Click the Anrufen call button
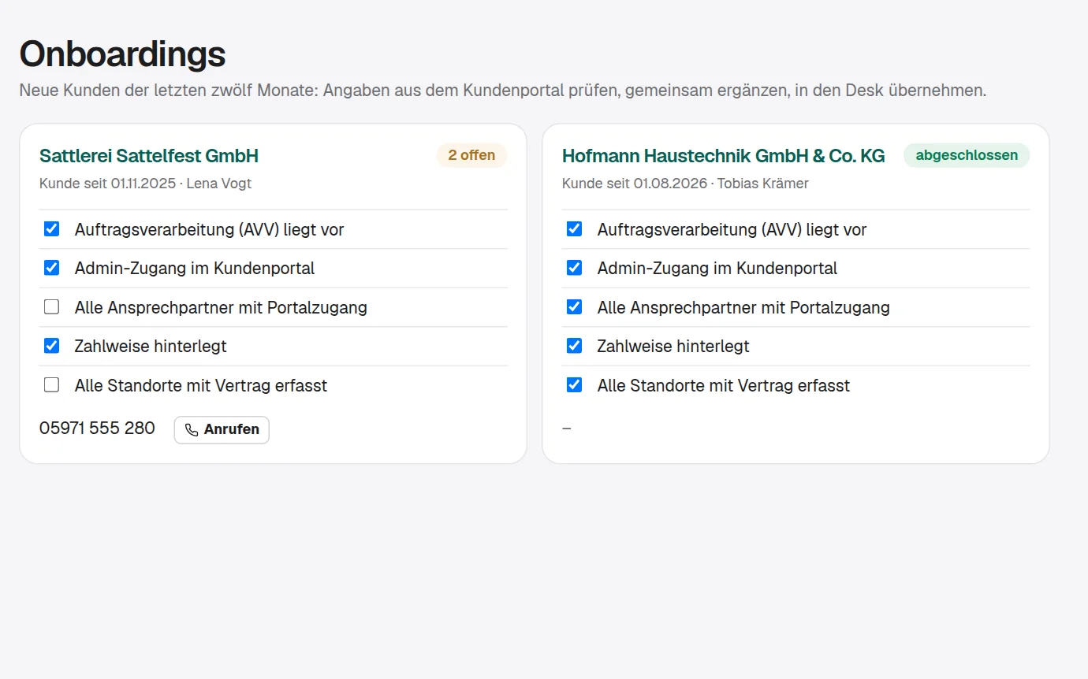This screenshot has height=679, width=1088. point(222,430)
